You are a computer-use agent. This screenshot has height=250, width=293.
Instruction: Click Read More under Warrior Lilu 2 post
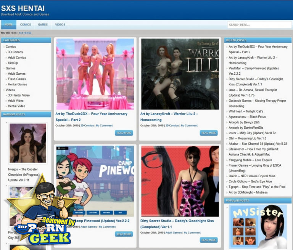[209, 133]
